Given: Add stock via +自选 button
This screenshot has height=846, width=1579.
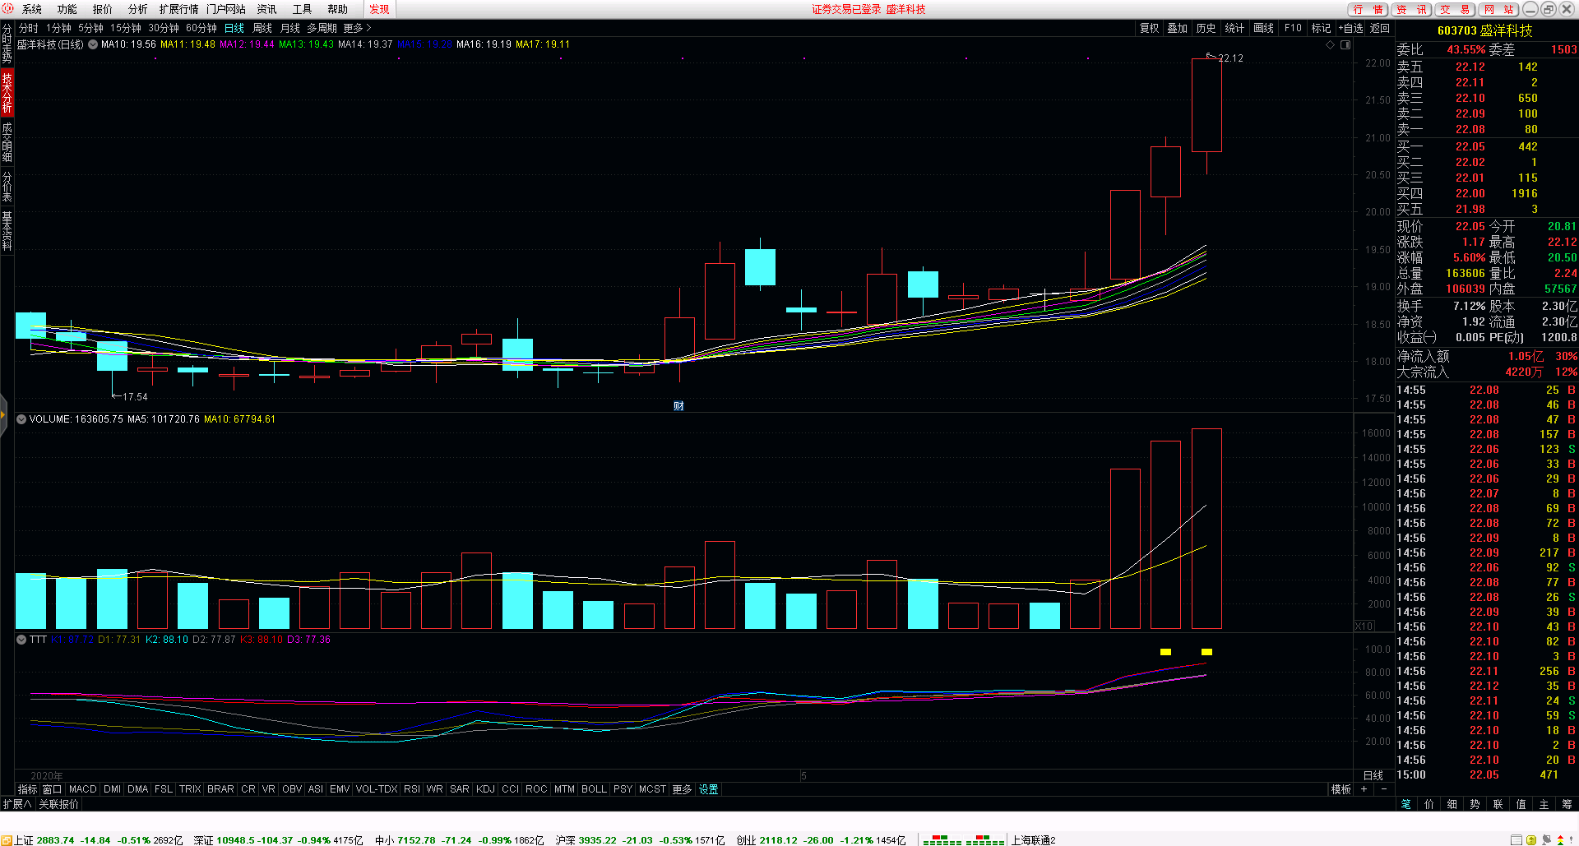Looking at the screenshot, I should point(1350,28).
